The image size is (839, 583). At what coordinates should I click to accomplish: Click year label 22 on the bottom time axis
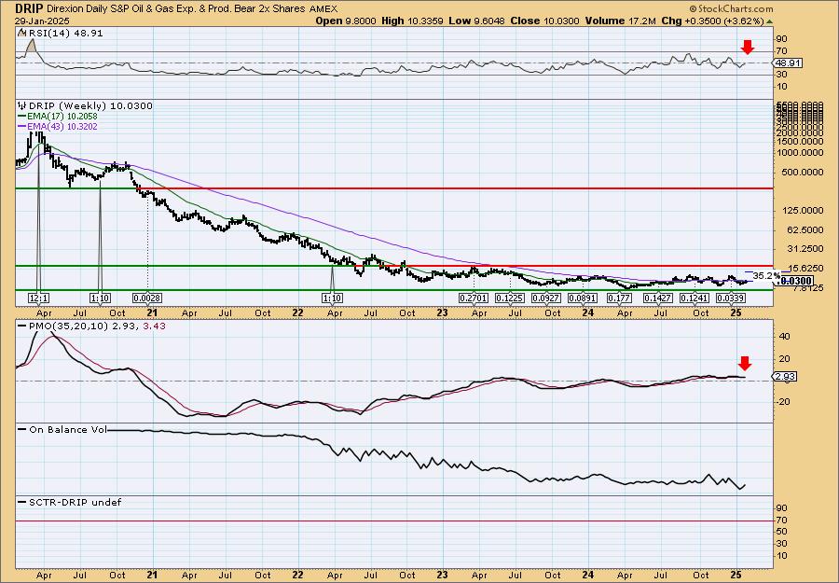click(x=297, y=575)
